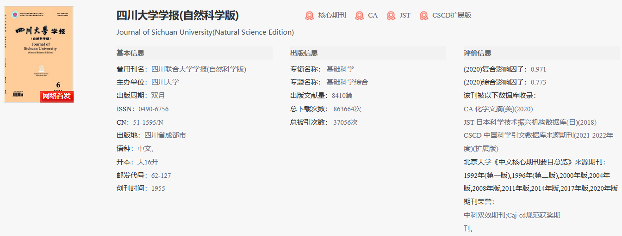Screen dimensions: 622x236
Task: Select the 核心期刊 label
Action: click(x=332, y=15)
